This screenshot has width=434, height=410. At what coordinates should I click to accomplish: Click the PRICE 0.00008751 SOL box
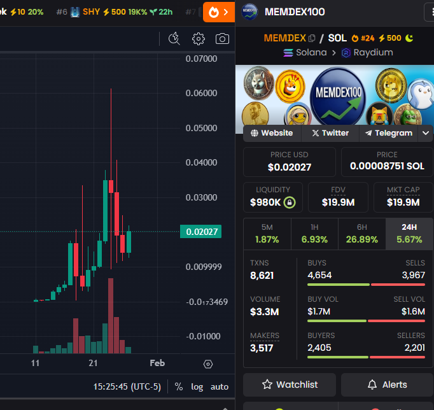[387, 162]
